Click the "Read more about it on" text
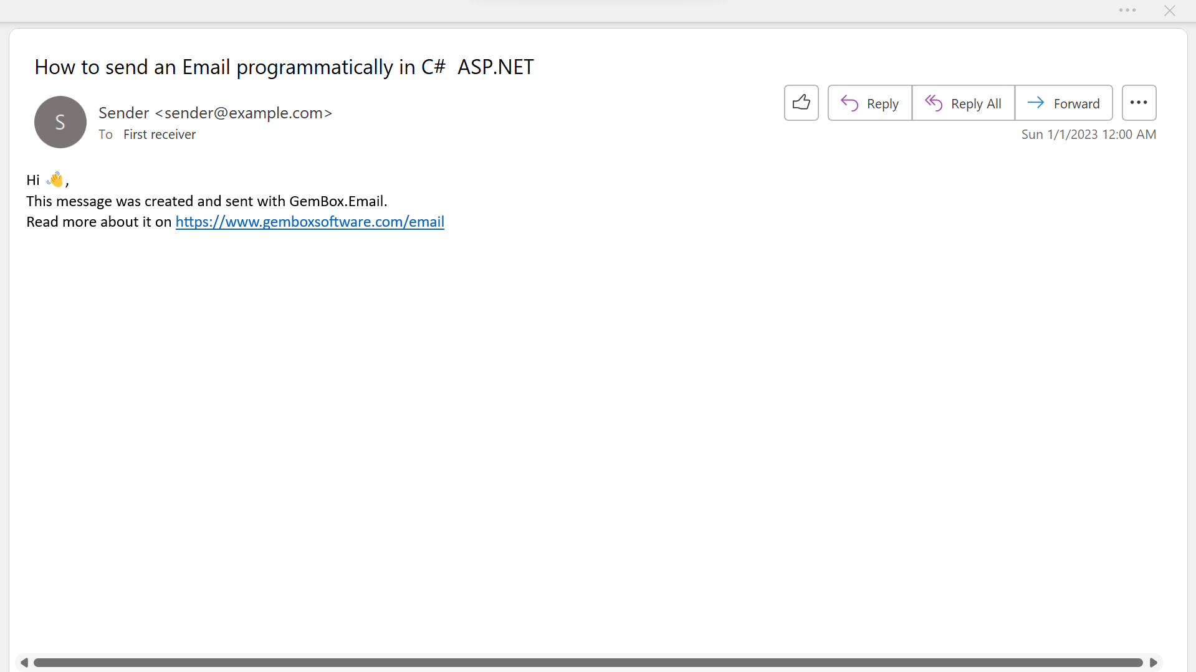1196x672 pixels. [x=98, y=222]
